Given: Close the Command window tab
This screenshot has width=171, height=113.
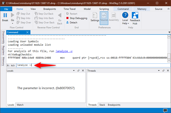Looking at the screenshot, I should point(27,32).
